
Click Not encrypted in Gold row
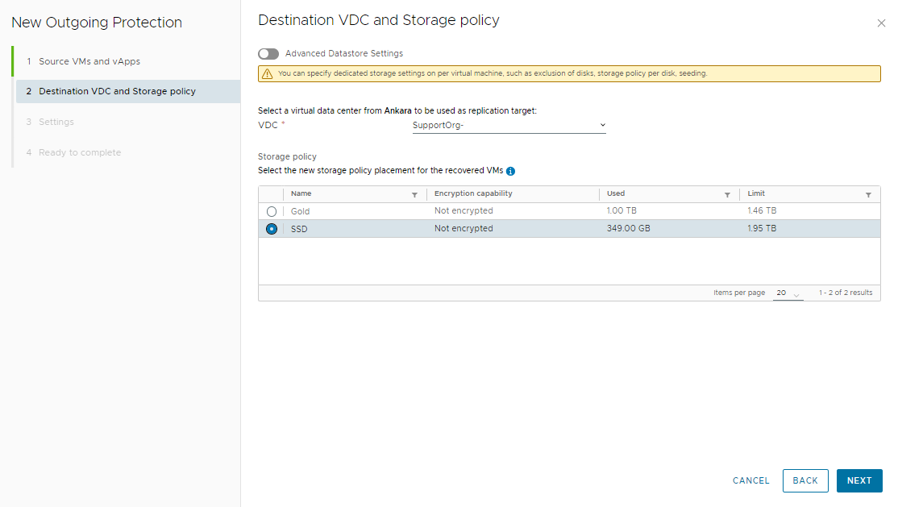pos(464,211)
